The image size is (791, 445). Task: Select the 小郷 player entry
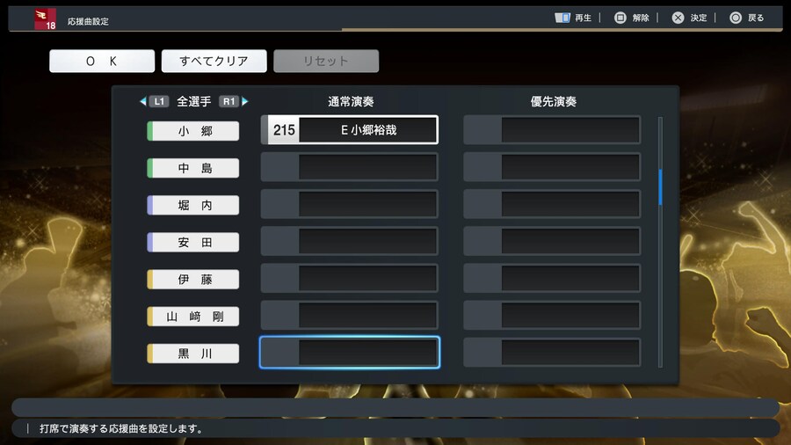click(193, 131)
